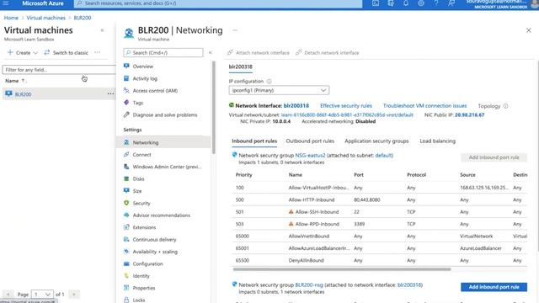Open NIC Public IP 20.98.216.67 link
Screen dimensions: 539x303
click(x=469, y=114)
